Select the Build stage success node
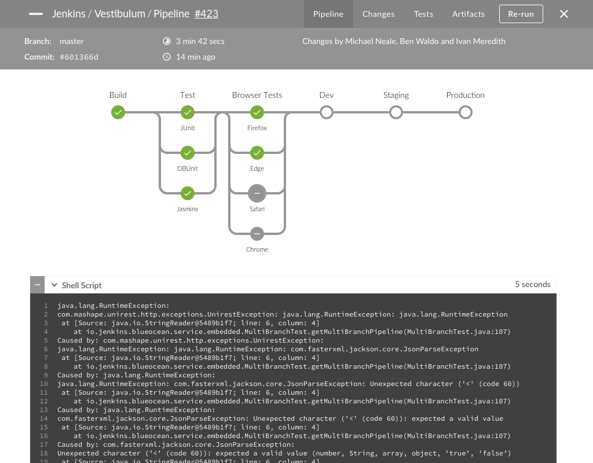This screenshot has width=593, height=463. [118, 112]
